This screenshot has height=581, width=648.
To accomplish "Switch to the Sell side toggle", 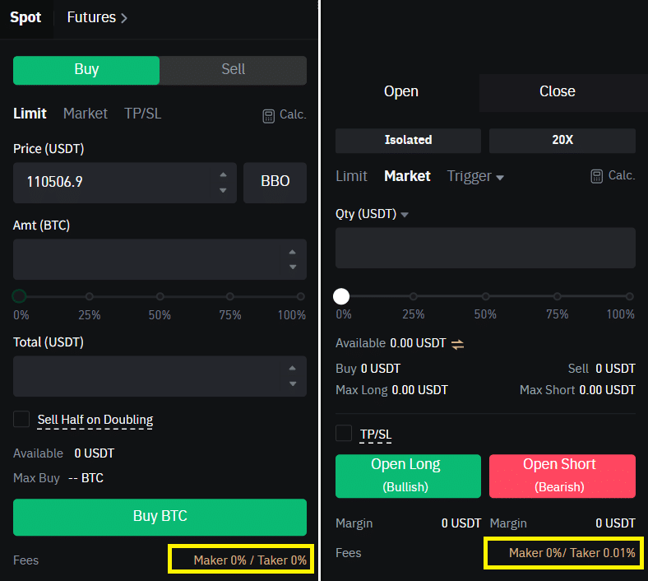I will pyautogui.click(x=233, y=70).
